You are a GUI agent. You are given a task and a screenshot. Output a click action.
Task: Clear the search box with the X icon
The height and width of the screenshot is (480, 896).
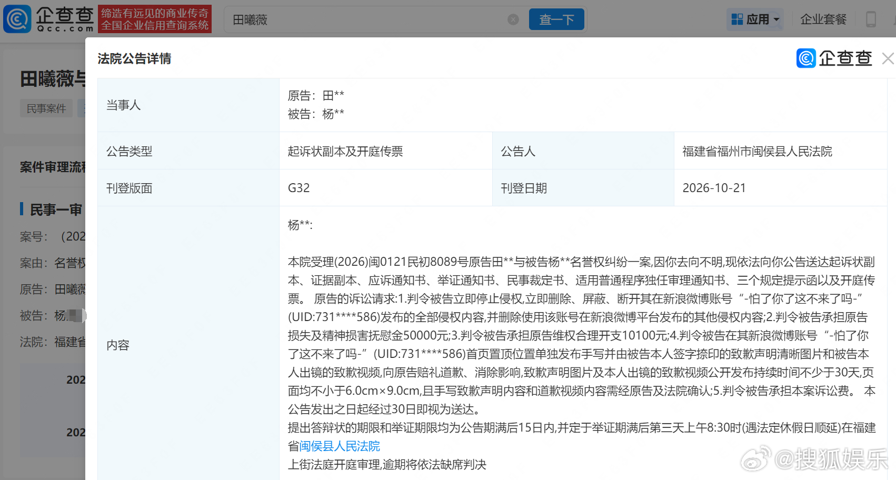[x=513, y=19]
